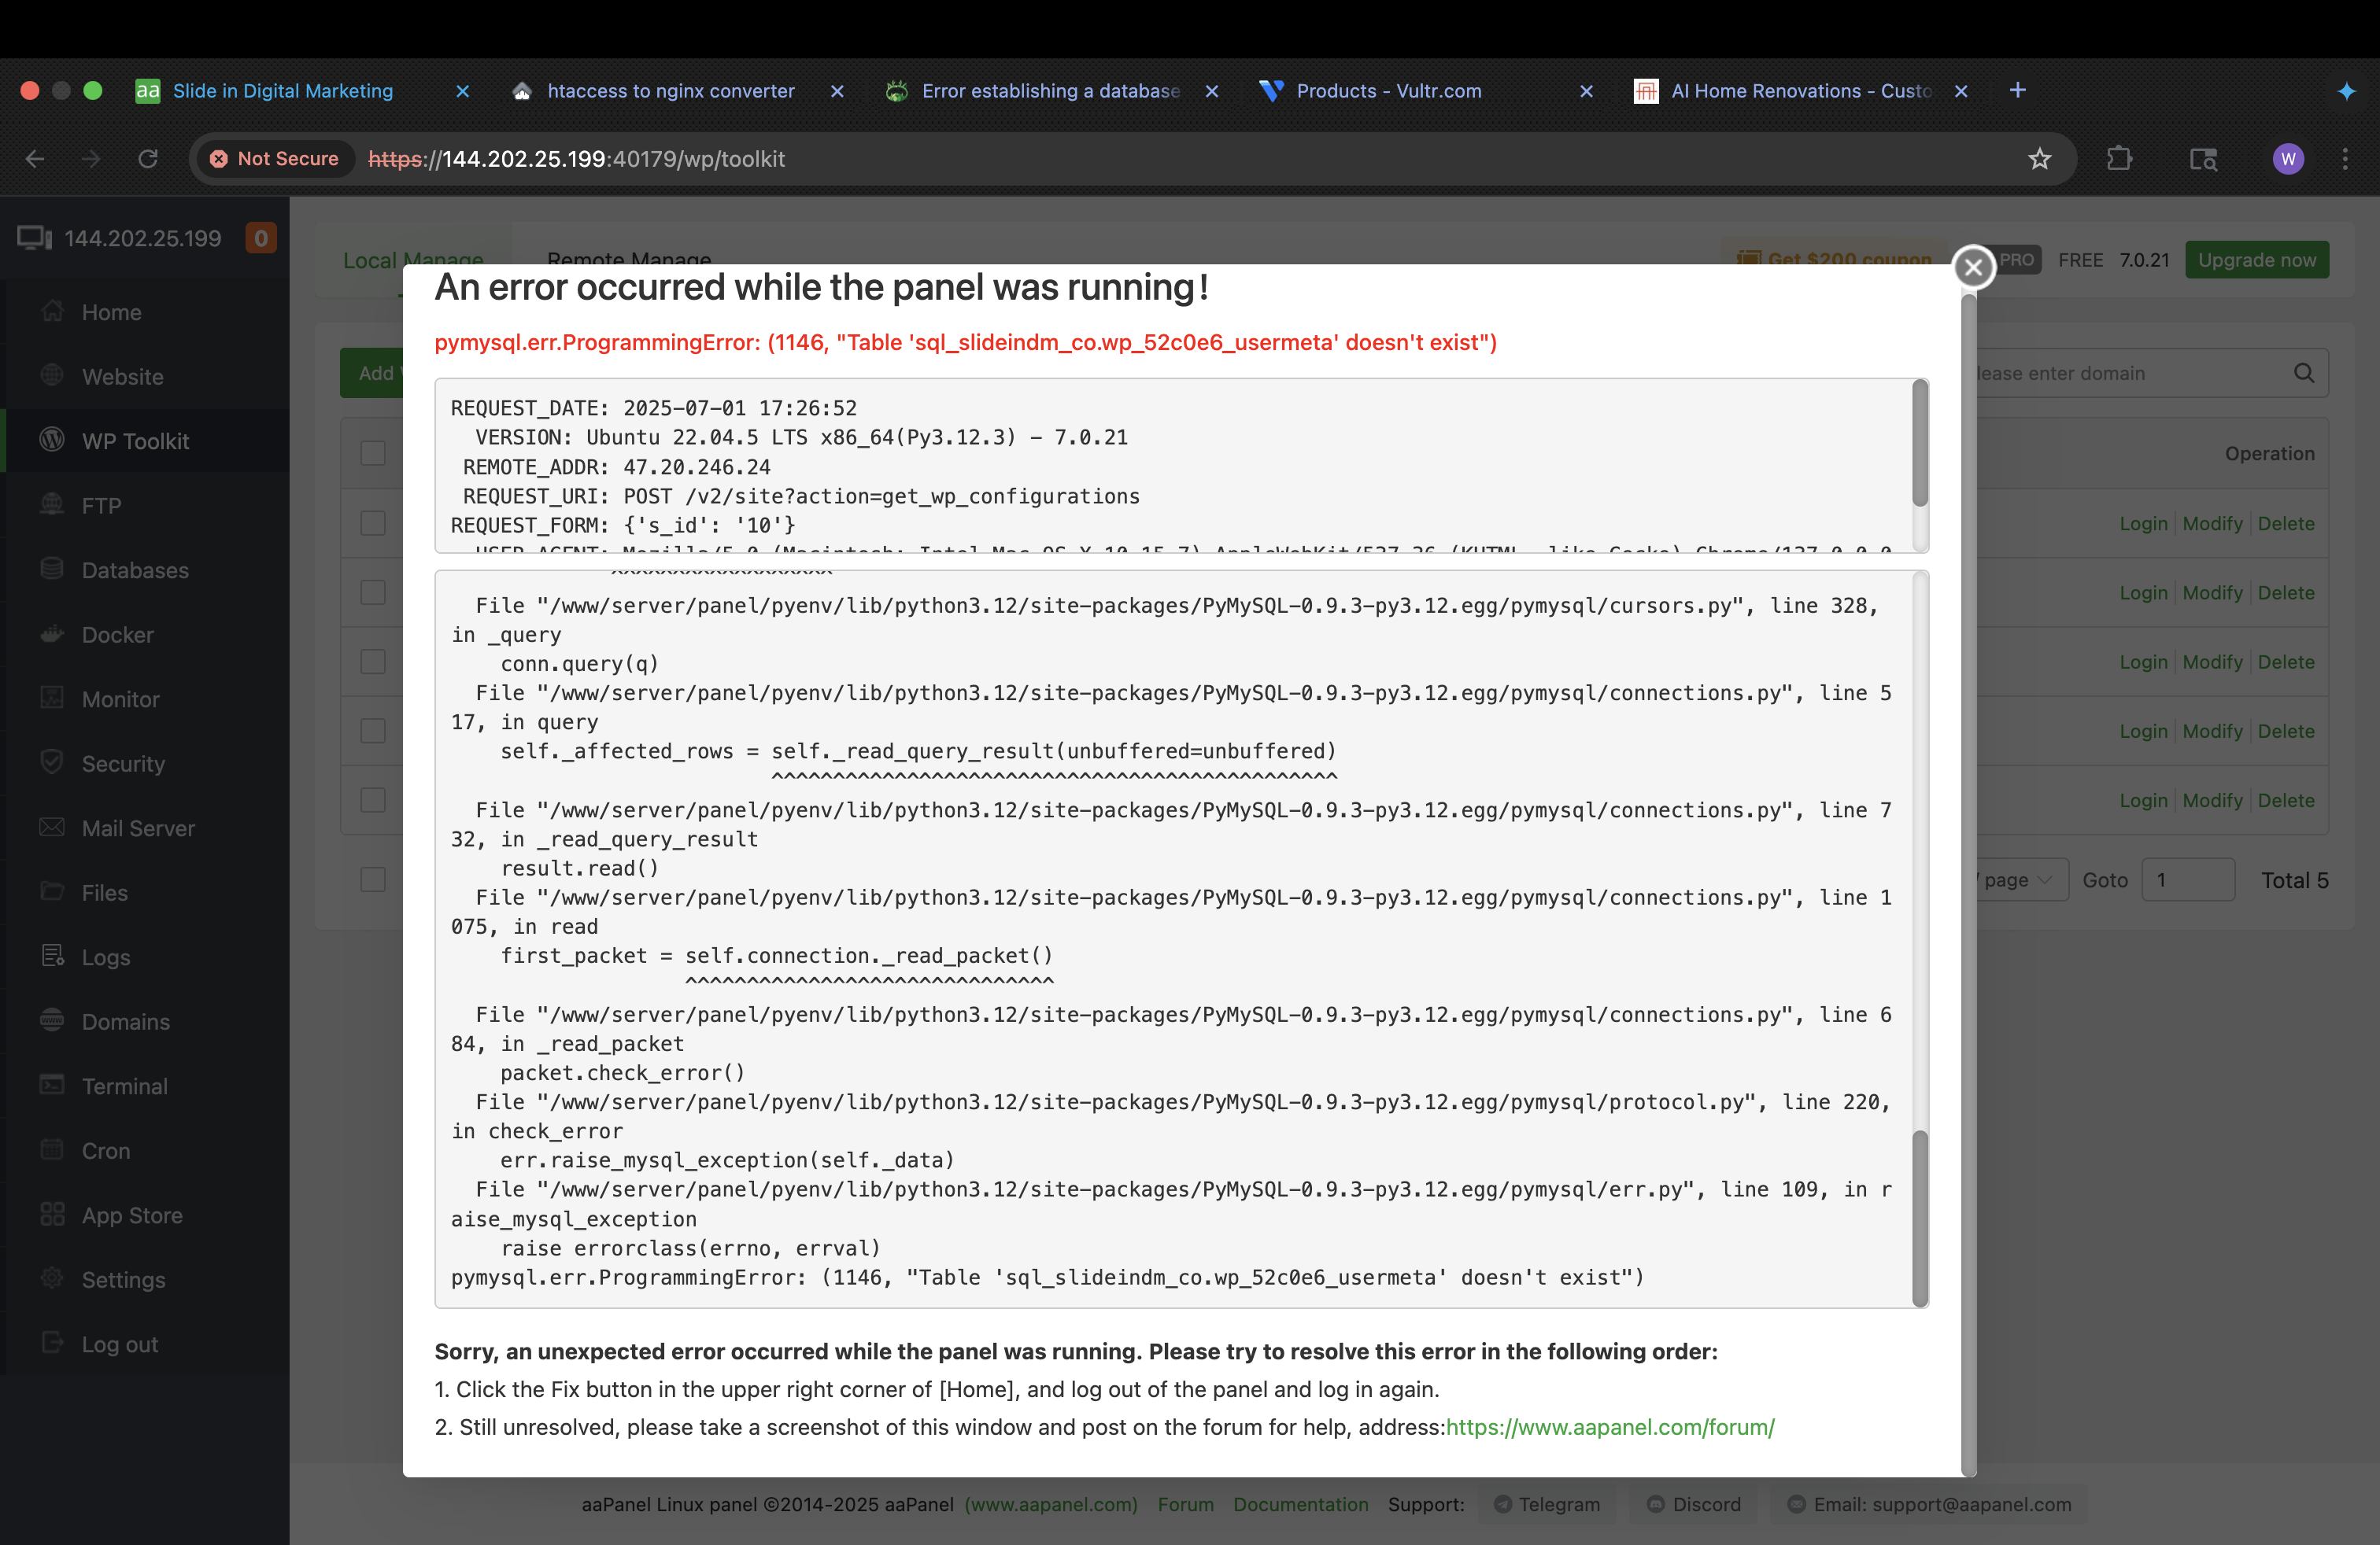Open the aapanel.com forum link
This screenshot has width=2380, height=1545.
click(x=1609, y=1427)
